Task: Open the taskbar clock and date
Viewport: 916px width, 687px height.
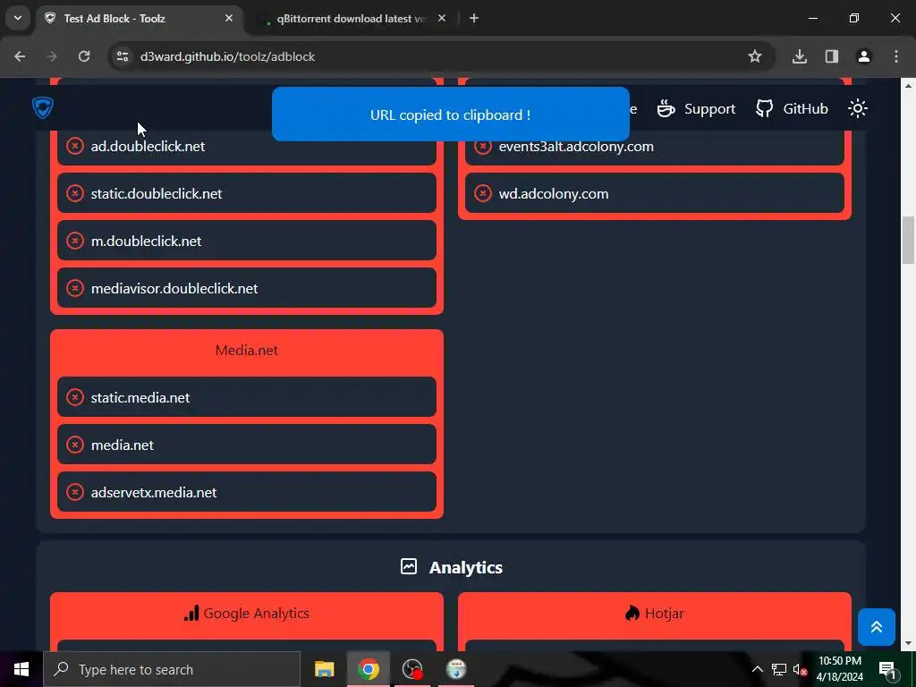Action: [x=839, y=669]
